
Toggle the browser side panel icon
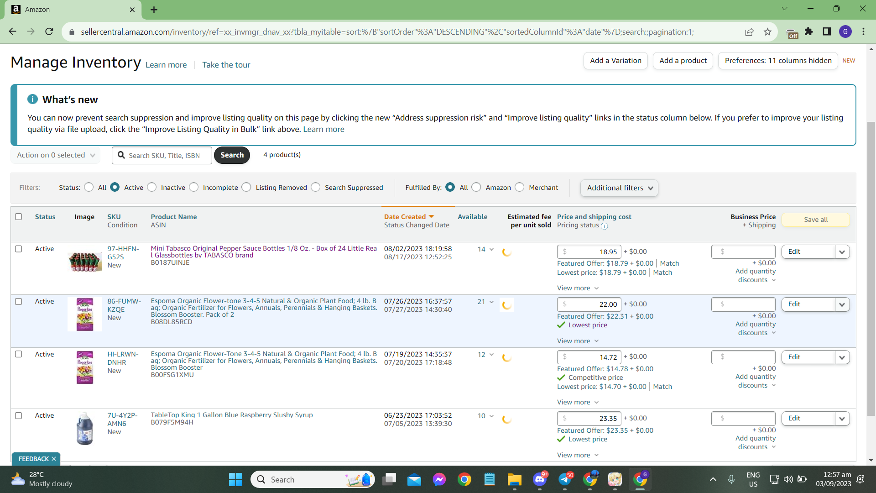click(827, 31)
